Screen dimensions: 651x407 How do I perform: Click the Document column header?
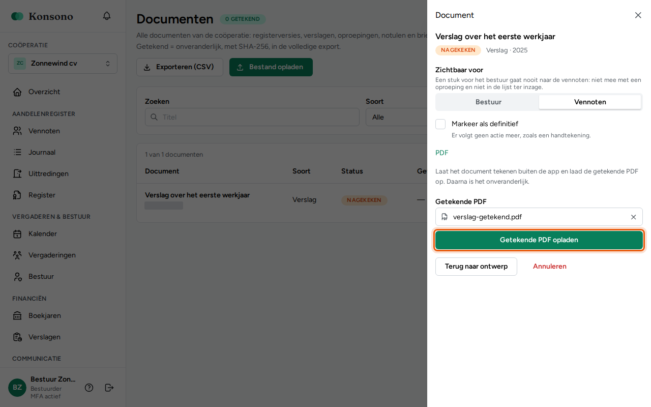pos(162,171)
